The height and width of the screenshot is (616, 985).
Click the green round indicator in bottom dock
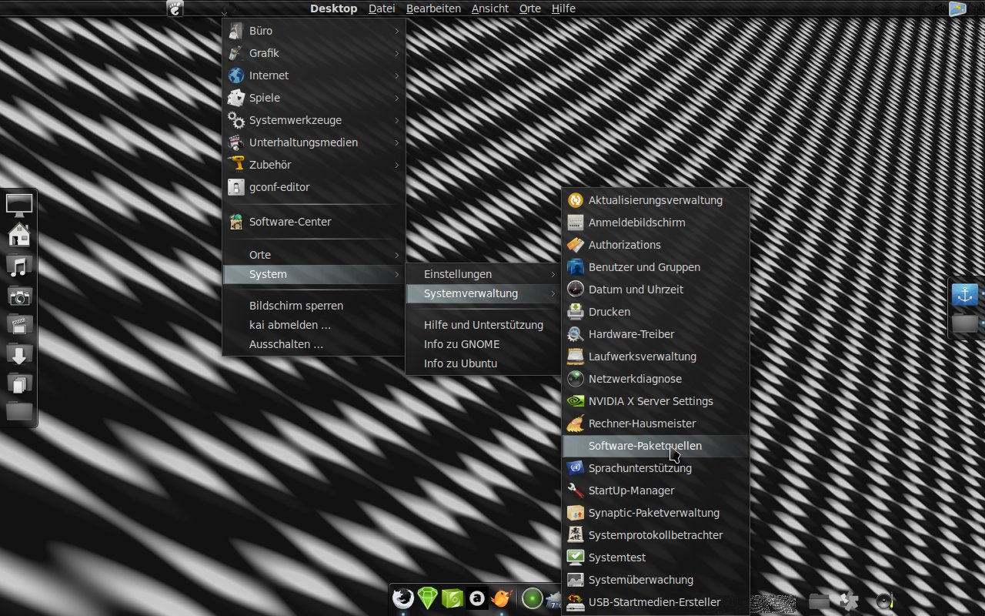532,598
